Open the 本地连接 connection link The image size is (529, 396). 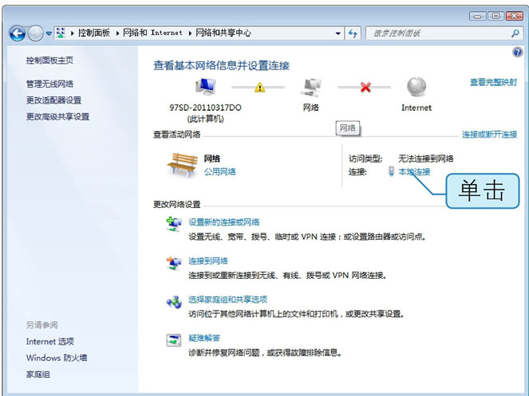(414, 171)
